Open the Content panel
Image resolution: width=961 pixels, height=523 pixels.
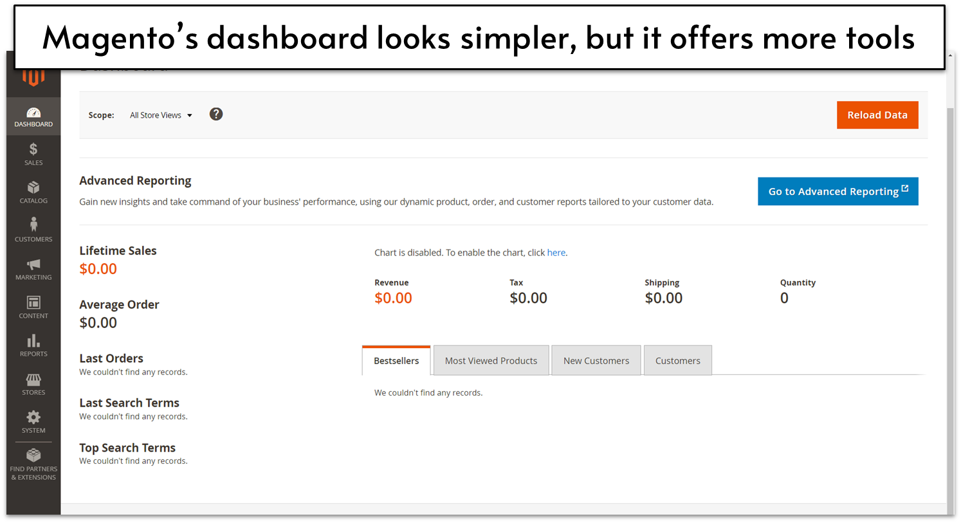33,307
